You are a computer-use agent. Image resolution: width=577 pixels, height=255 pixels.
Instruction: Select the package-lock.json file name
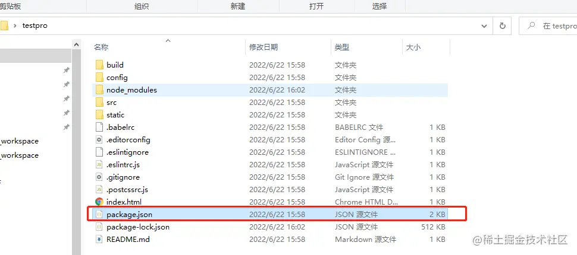[138, 227]
